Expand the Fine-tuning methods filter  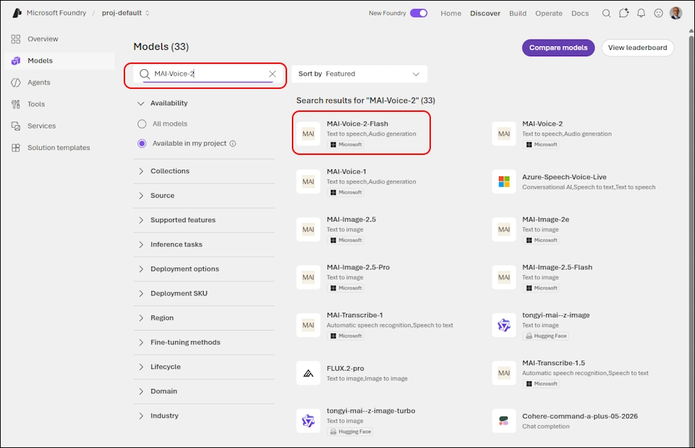point(204,342)
